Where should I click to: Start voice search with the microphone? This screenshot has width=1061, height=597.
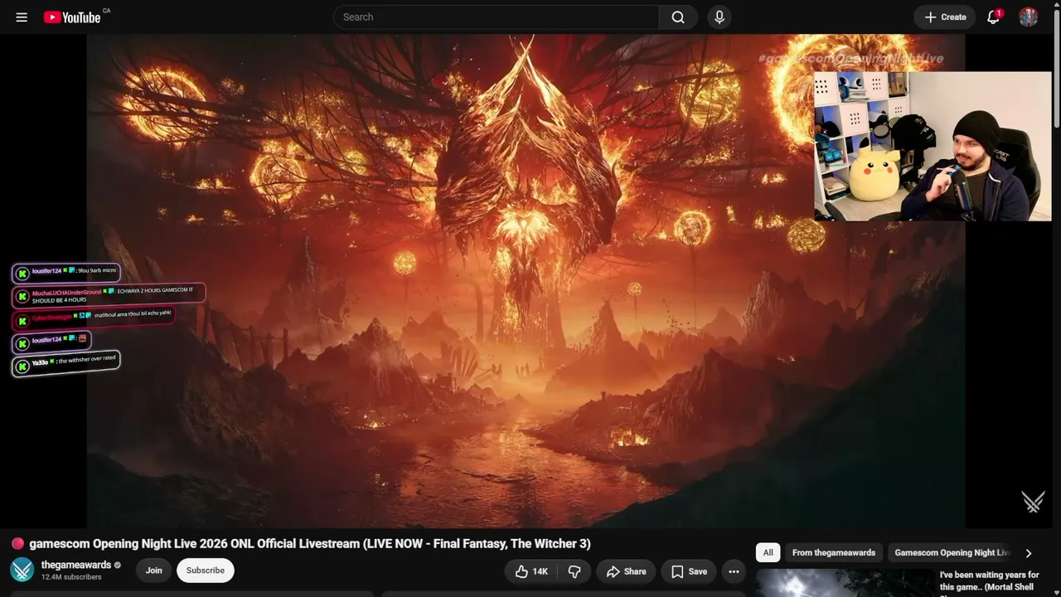pos(719,17)
